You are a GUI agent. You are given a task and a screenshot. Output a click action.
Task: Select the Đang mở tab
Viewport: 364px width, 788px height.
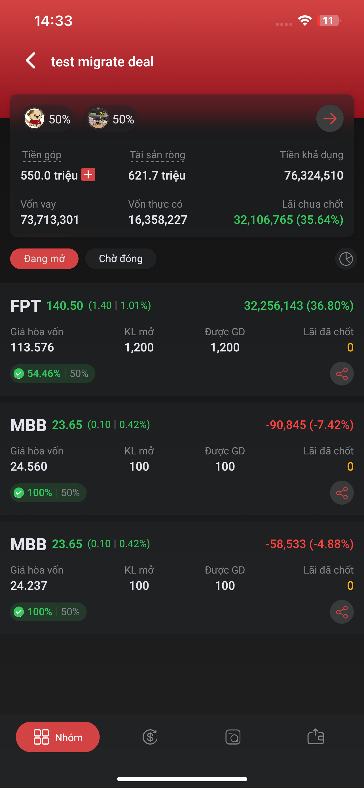44,259
